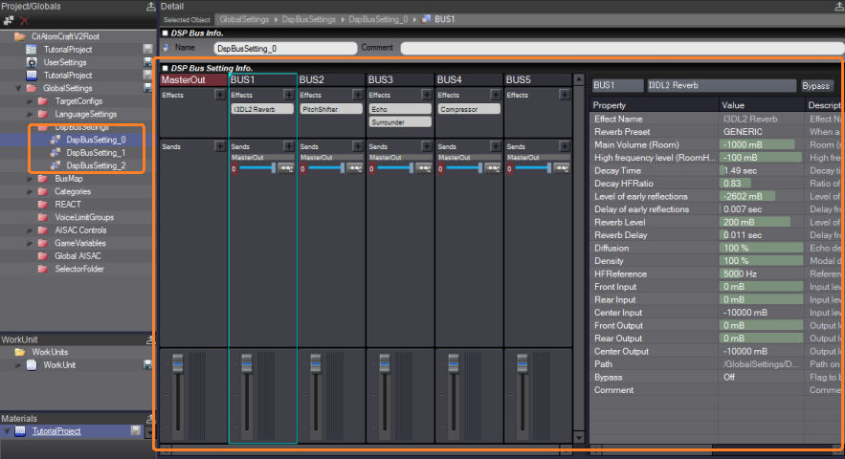
Task: Select DspBusSetting_0 in the tree
Action: click(x=96, y=140)
